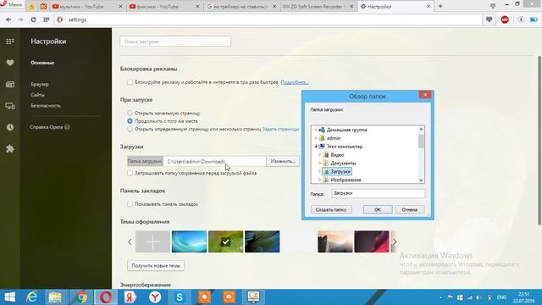
Task: Show next themes with right arrow
Action: coord(394,241)
